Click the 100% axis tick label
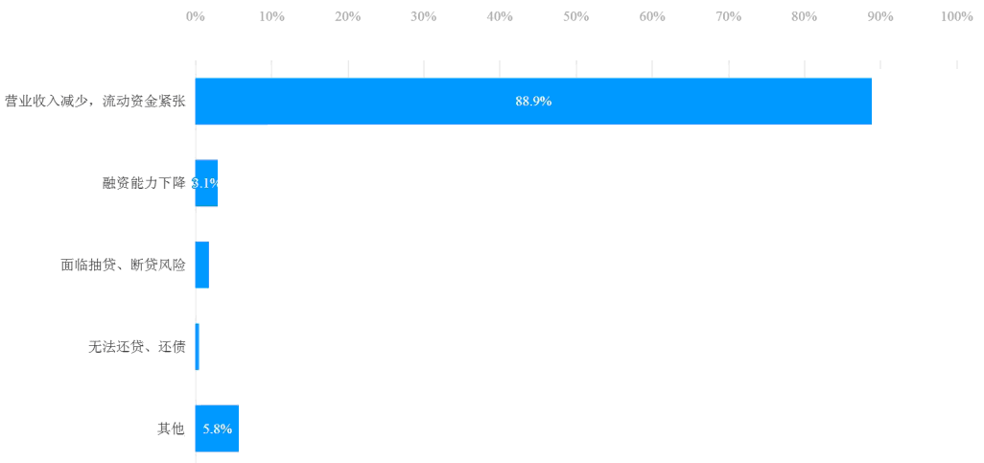The height and width of the screenshot is (463, 984). [x=957, y=17]
